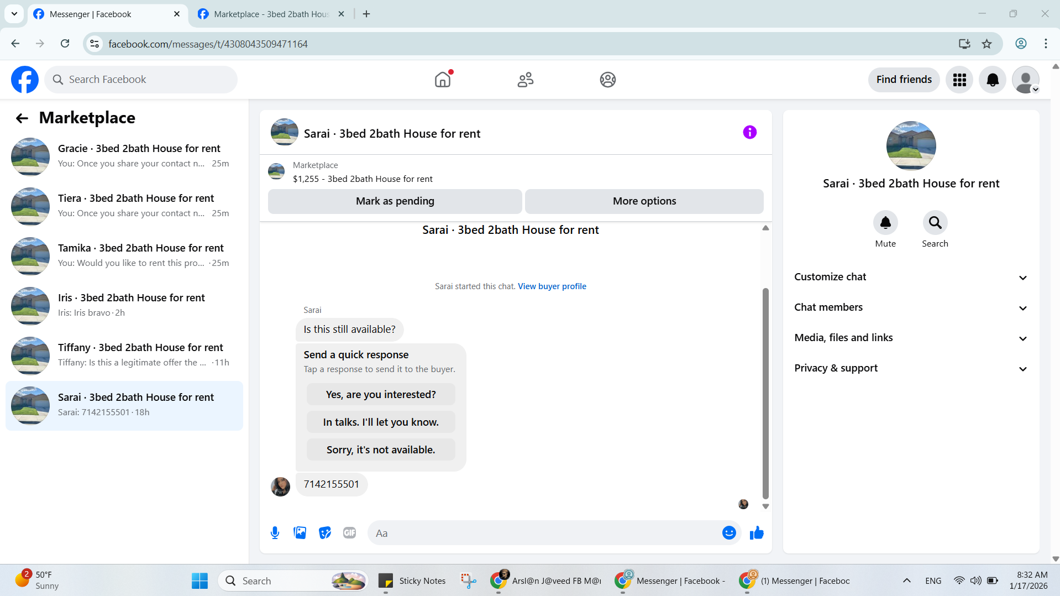Image resolution: width=1060 pixels, height=596 pixels.
Task: Open Sticky Notes from the taskbar
Action: 412,581
